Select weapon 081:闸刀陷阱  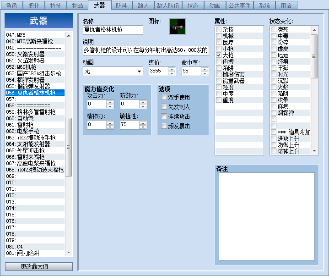tap(35, 253)
